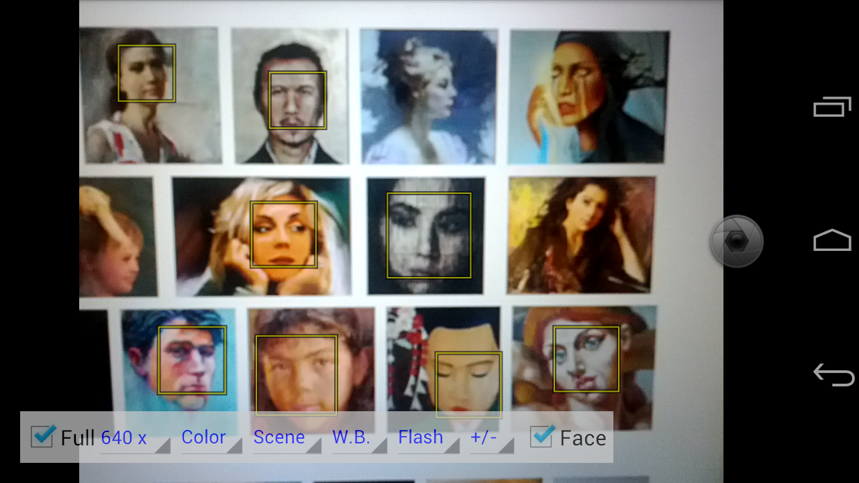Open the Flash mode dropdown
Screen dimensions: 859x483
tap(428, 438)
